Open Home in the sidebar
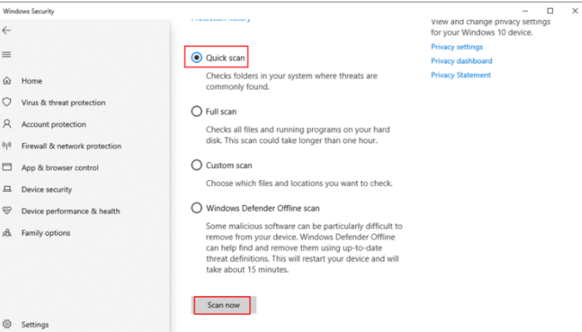Image resolution: width=582 pixels, height=332 pixels. click(x=32, y=81)
